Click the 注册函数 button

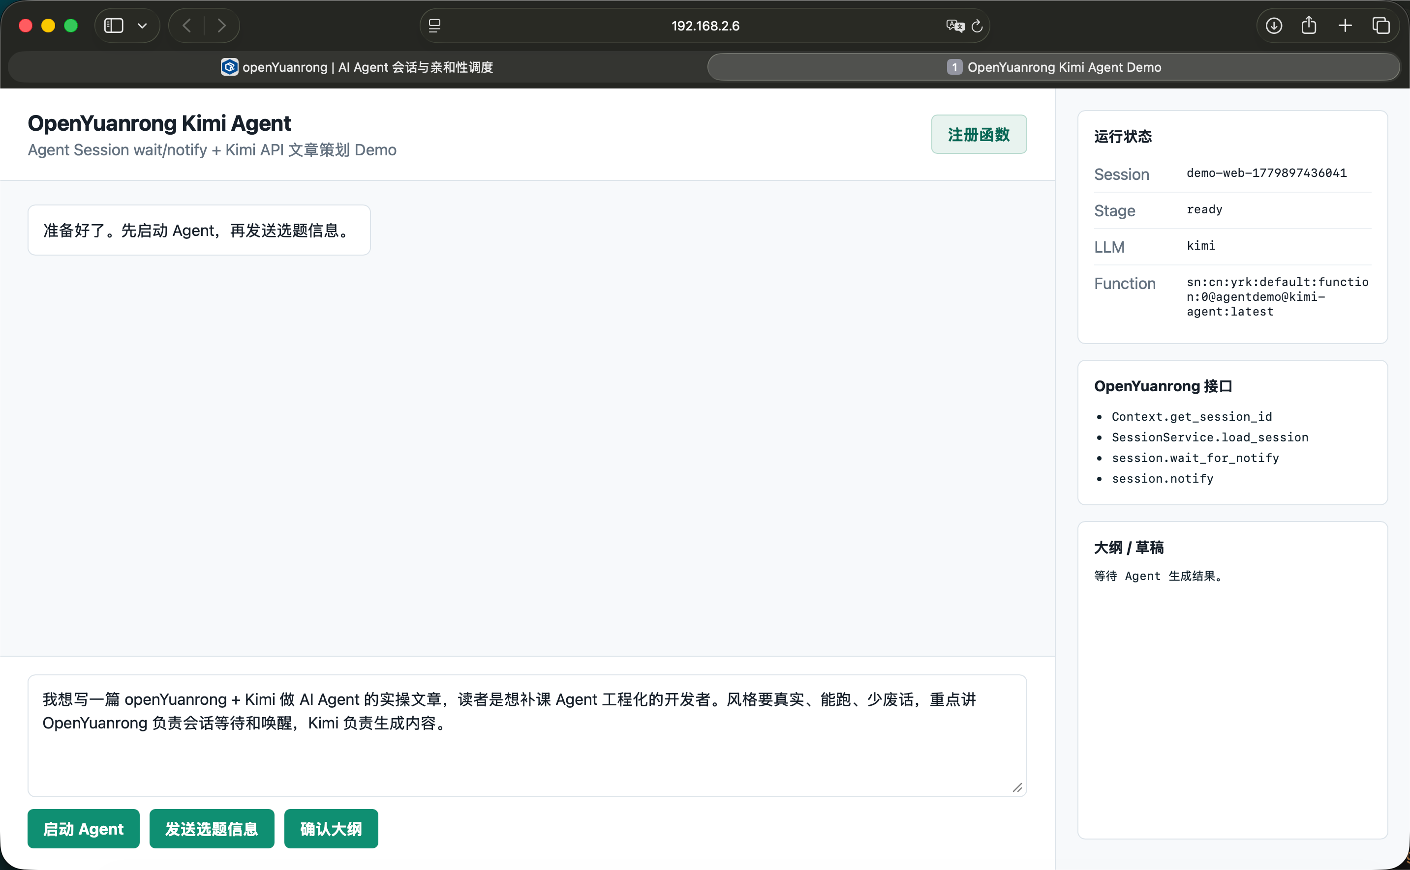pyautogui.click(x=979, y=135)
